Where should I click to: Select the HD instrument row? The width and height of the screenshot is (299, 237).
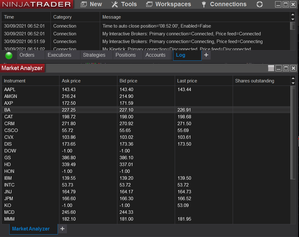click(x=146, y=165)
